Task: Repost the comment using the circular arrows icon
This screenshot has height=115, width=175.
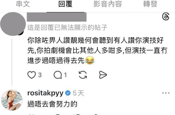Action: click(x=83, y=75)
